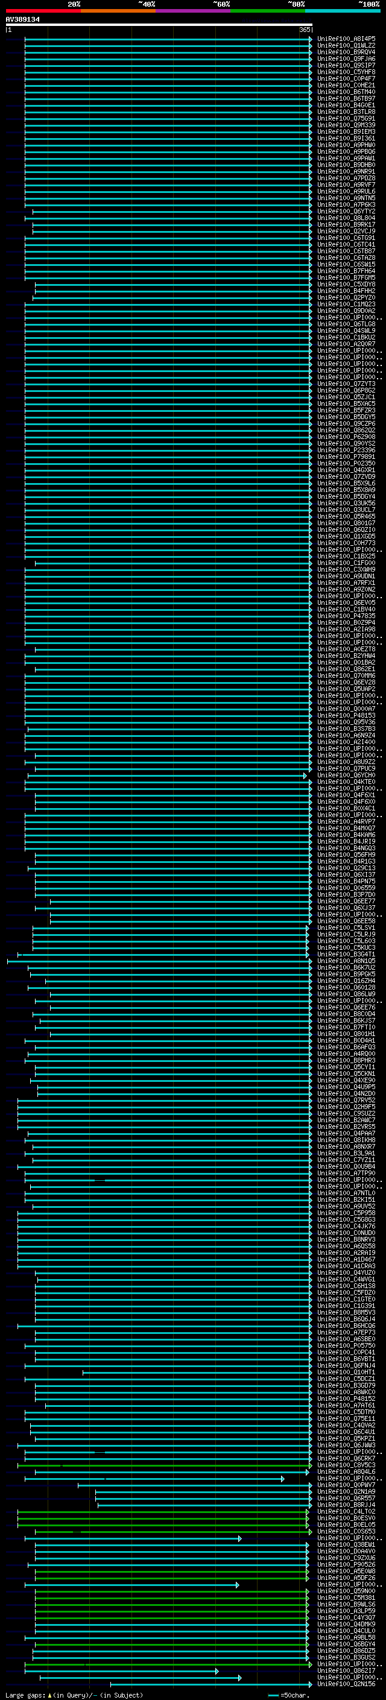Open hit UniRef100_Q1WLZ2
Screen dimensions: 386x1700
pos(346,46)
